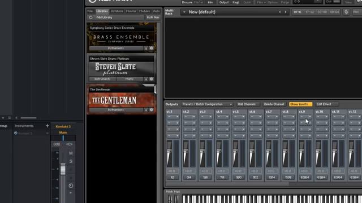Open Instruments of Brass Ensemble library
Image resolution: width=362 pixels, height=203 pixels.
(x=116, y=48)
